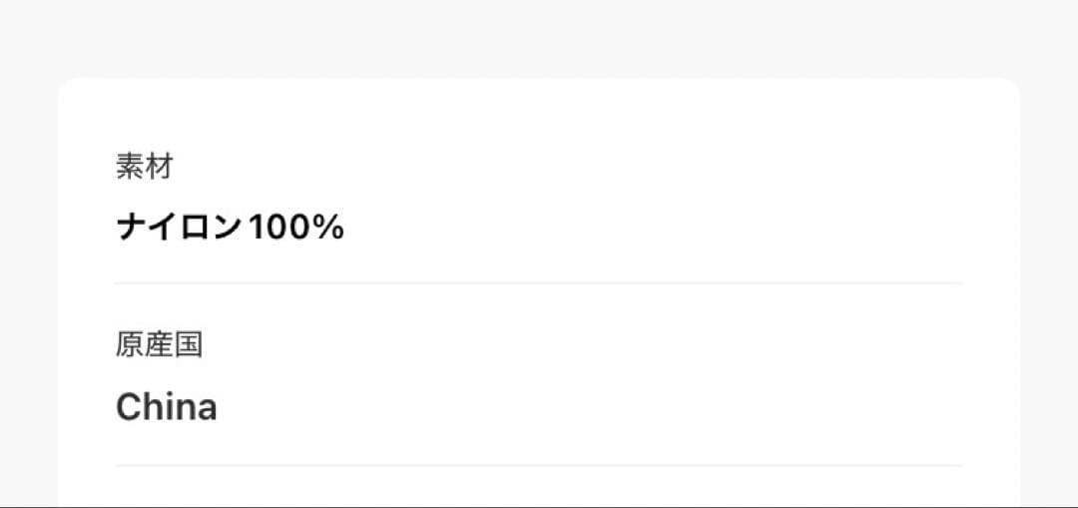Click the card's top-left rounded corner
Viewport: 1078px width, 508px height.
pos(66,87)
